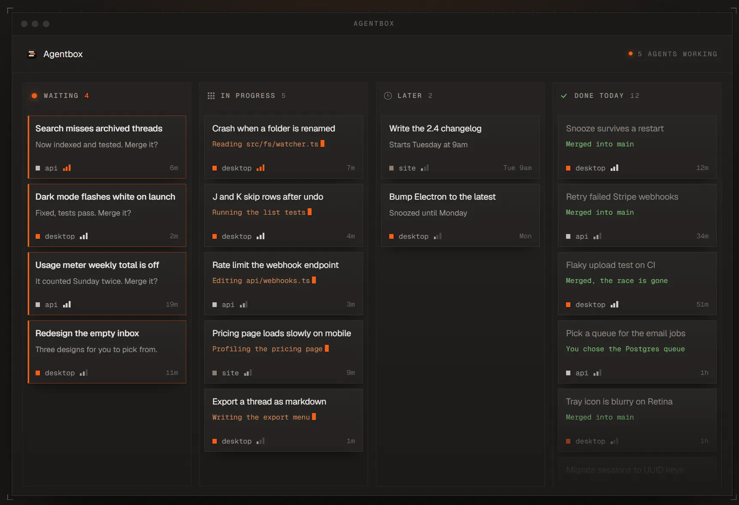Click signal bars on Export a thread card
Screen dimensions: 739x505
point(261,441)
